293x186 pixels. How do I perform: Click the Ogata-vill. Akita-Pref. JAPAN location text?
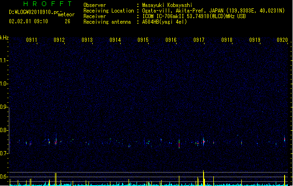213,11
